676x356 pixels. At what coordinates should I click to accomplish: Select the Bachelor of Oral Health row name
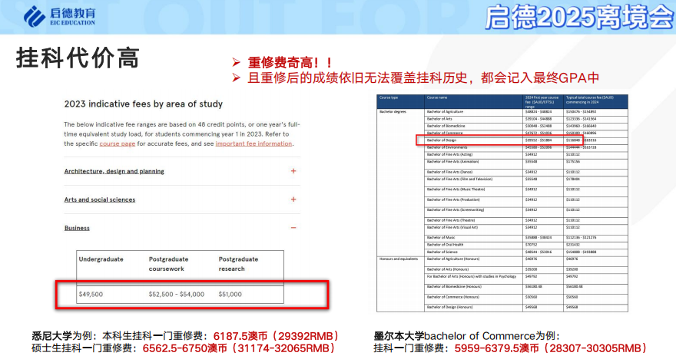click(444, 245)
